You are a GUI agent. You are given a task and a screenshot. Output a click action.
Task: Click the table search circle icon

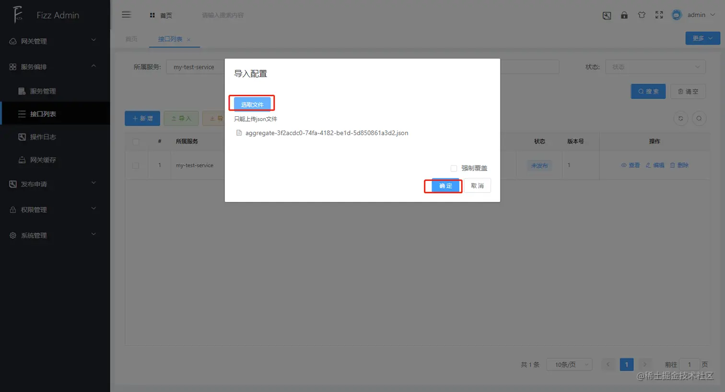coord(699,118)
